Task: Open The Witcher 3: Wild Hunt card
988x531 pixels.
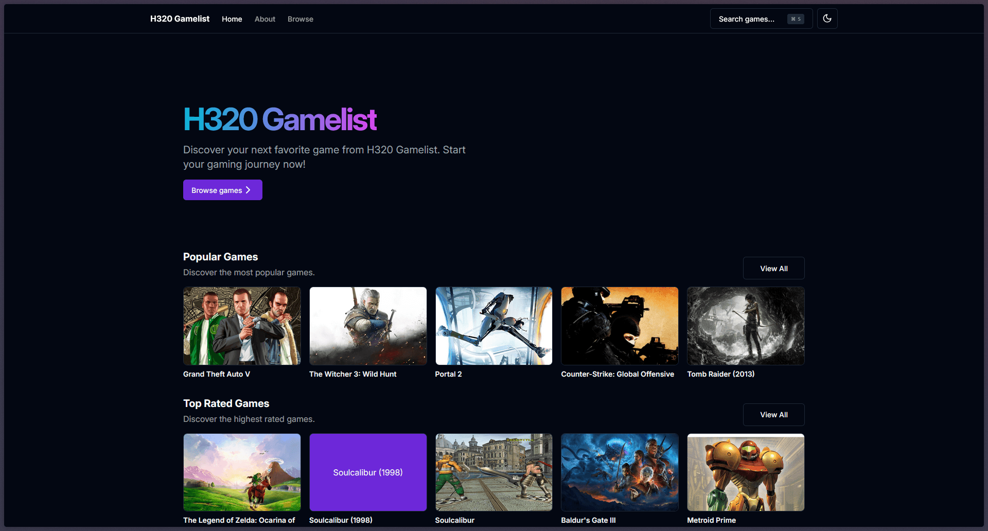Action: click(x=367, y=326)
